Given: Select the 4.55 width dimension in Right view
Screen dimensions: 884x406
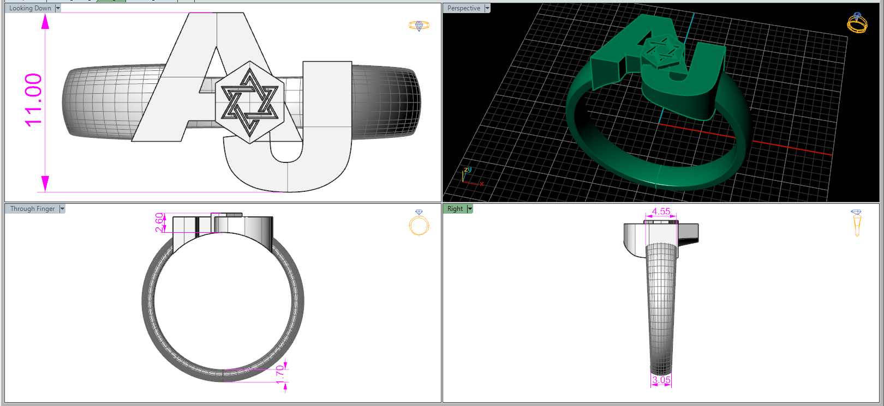Looking at the screenshot, I should (x=661, y=211).
